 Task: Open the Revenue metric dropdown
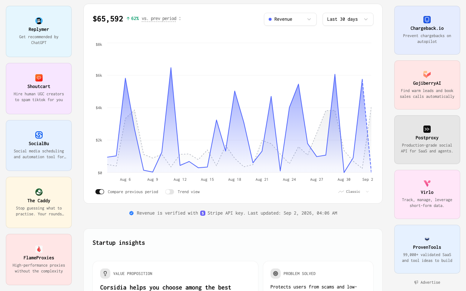[x=290, y=19]
